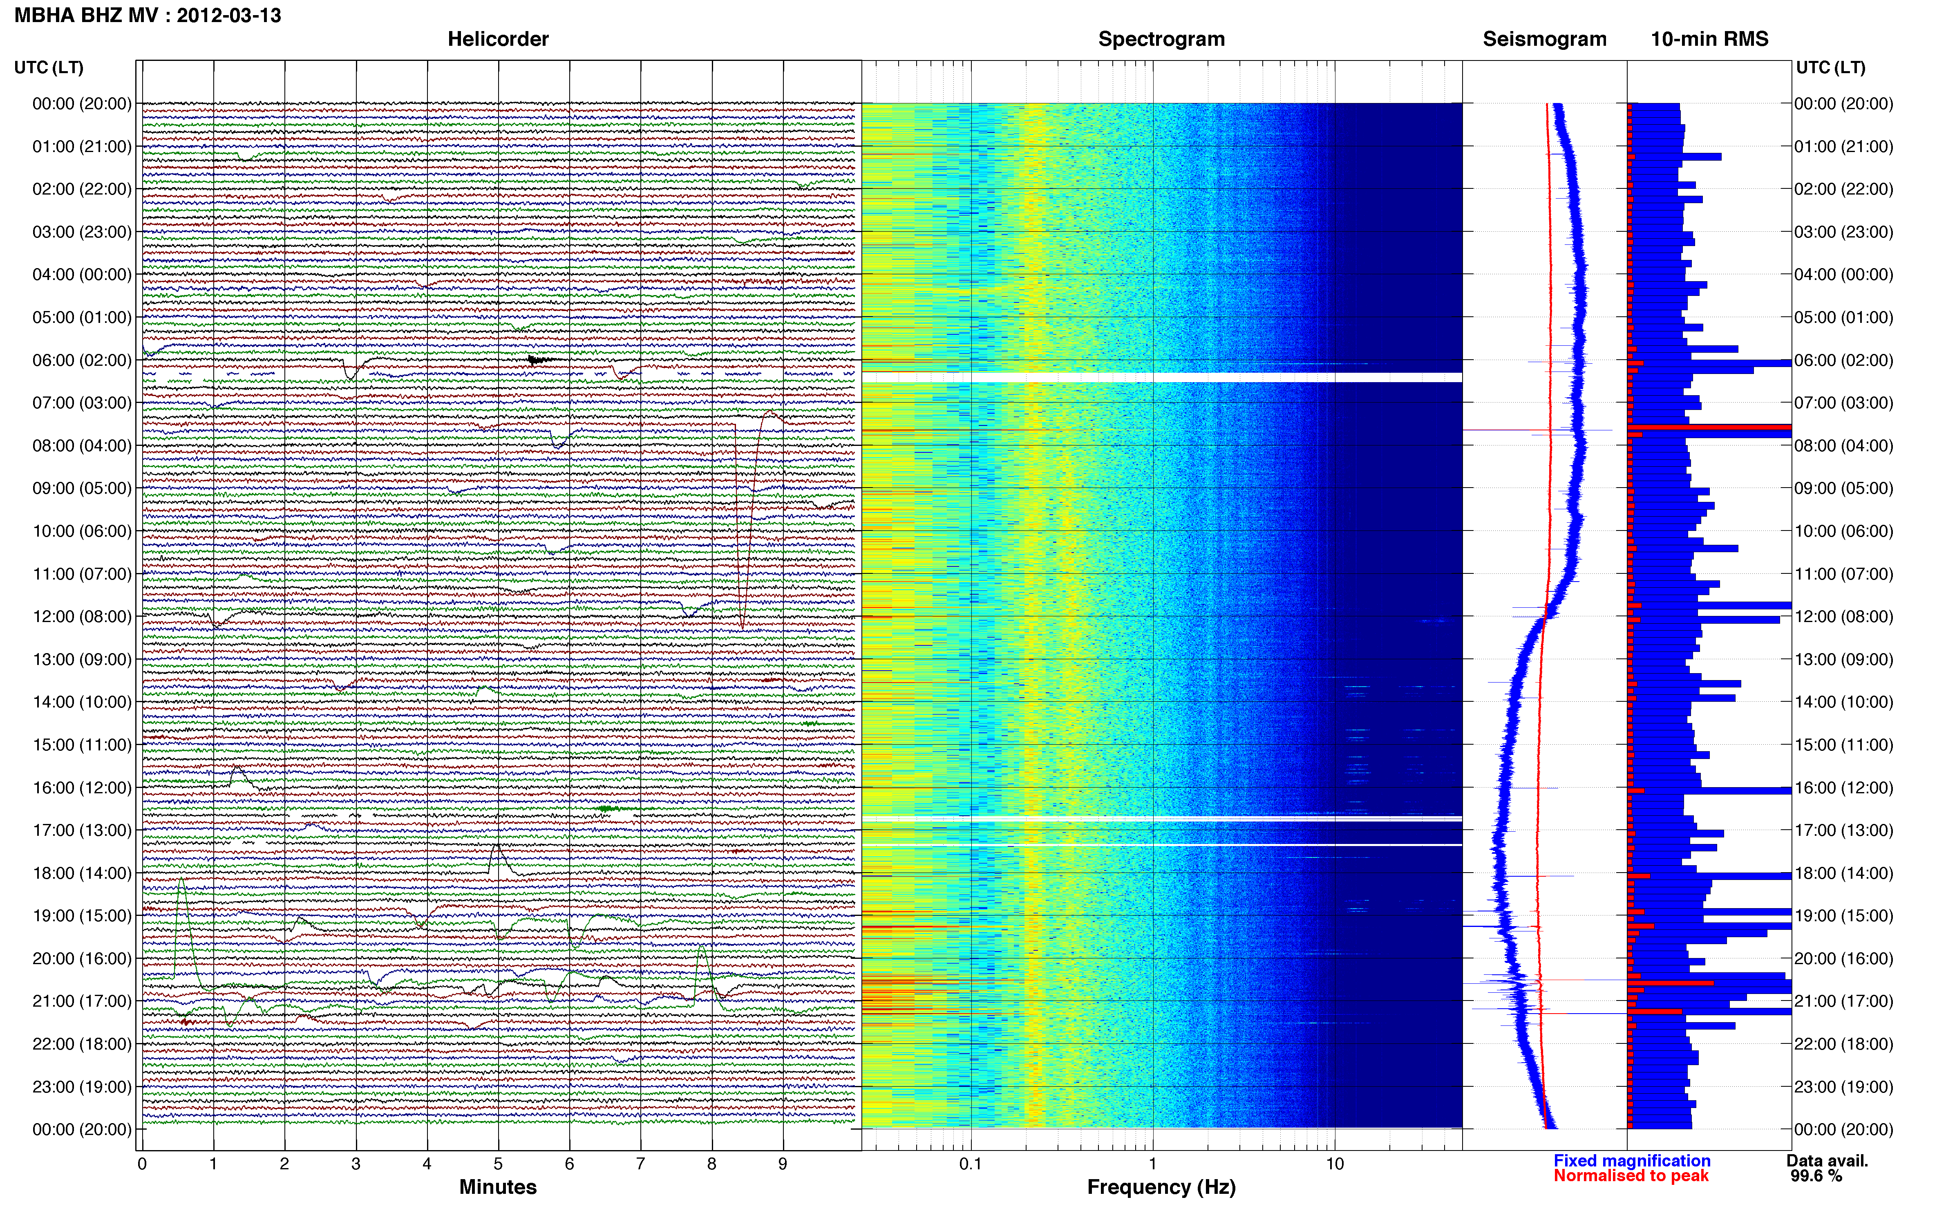Select "10:00 (06:00)" on the Helicorder time axis
The image size is (1937, 1211).
click(x=82, y=531)
